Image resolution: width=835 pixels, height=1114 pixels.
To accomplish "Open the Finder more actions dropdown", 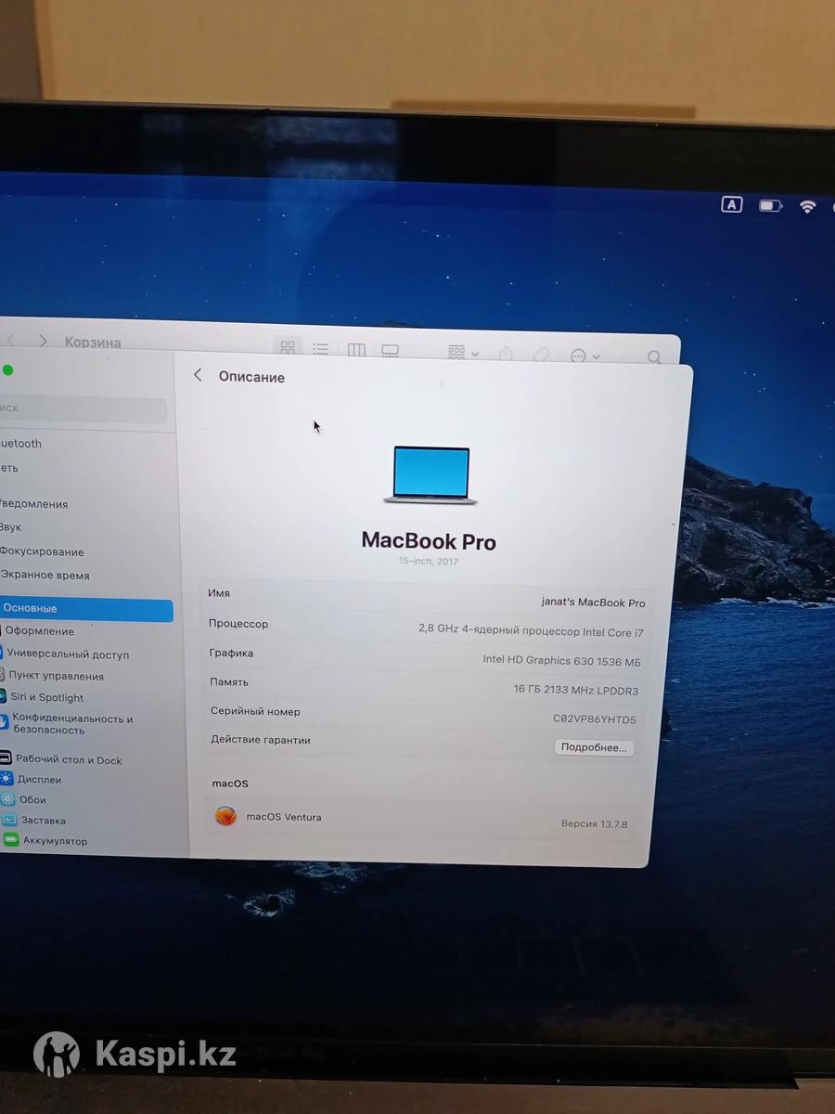I will click(584, 356).
